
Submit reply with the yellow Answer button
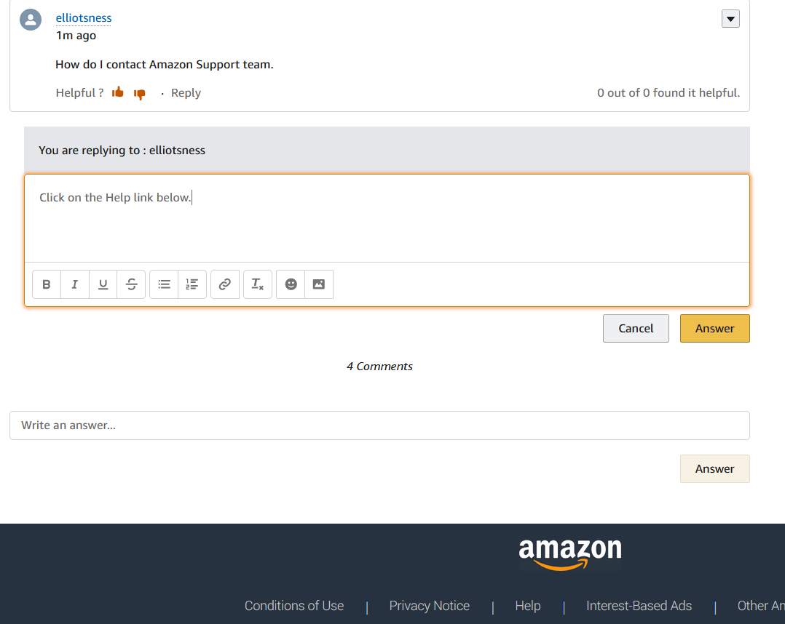click(x=714, y=329)
